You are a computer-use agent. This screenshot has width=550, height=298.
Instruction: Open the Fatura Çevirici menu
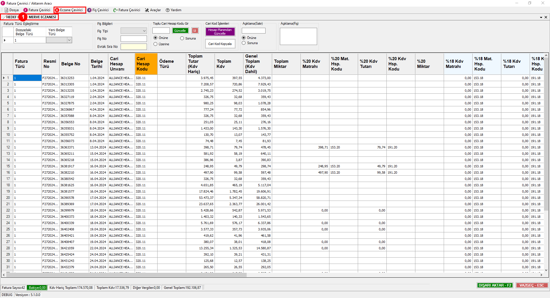(37, 10)
